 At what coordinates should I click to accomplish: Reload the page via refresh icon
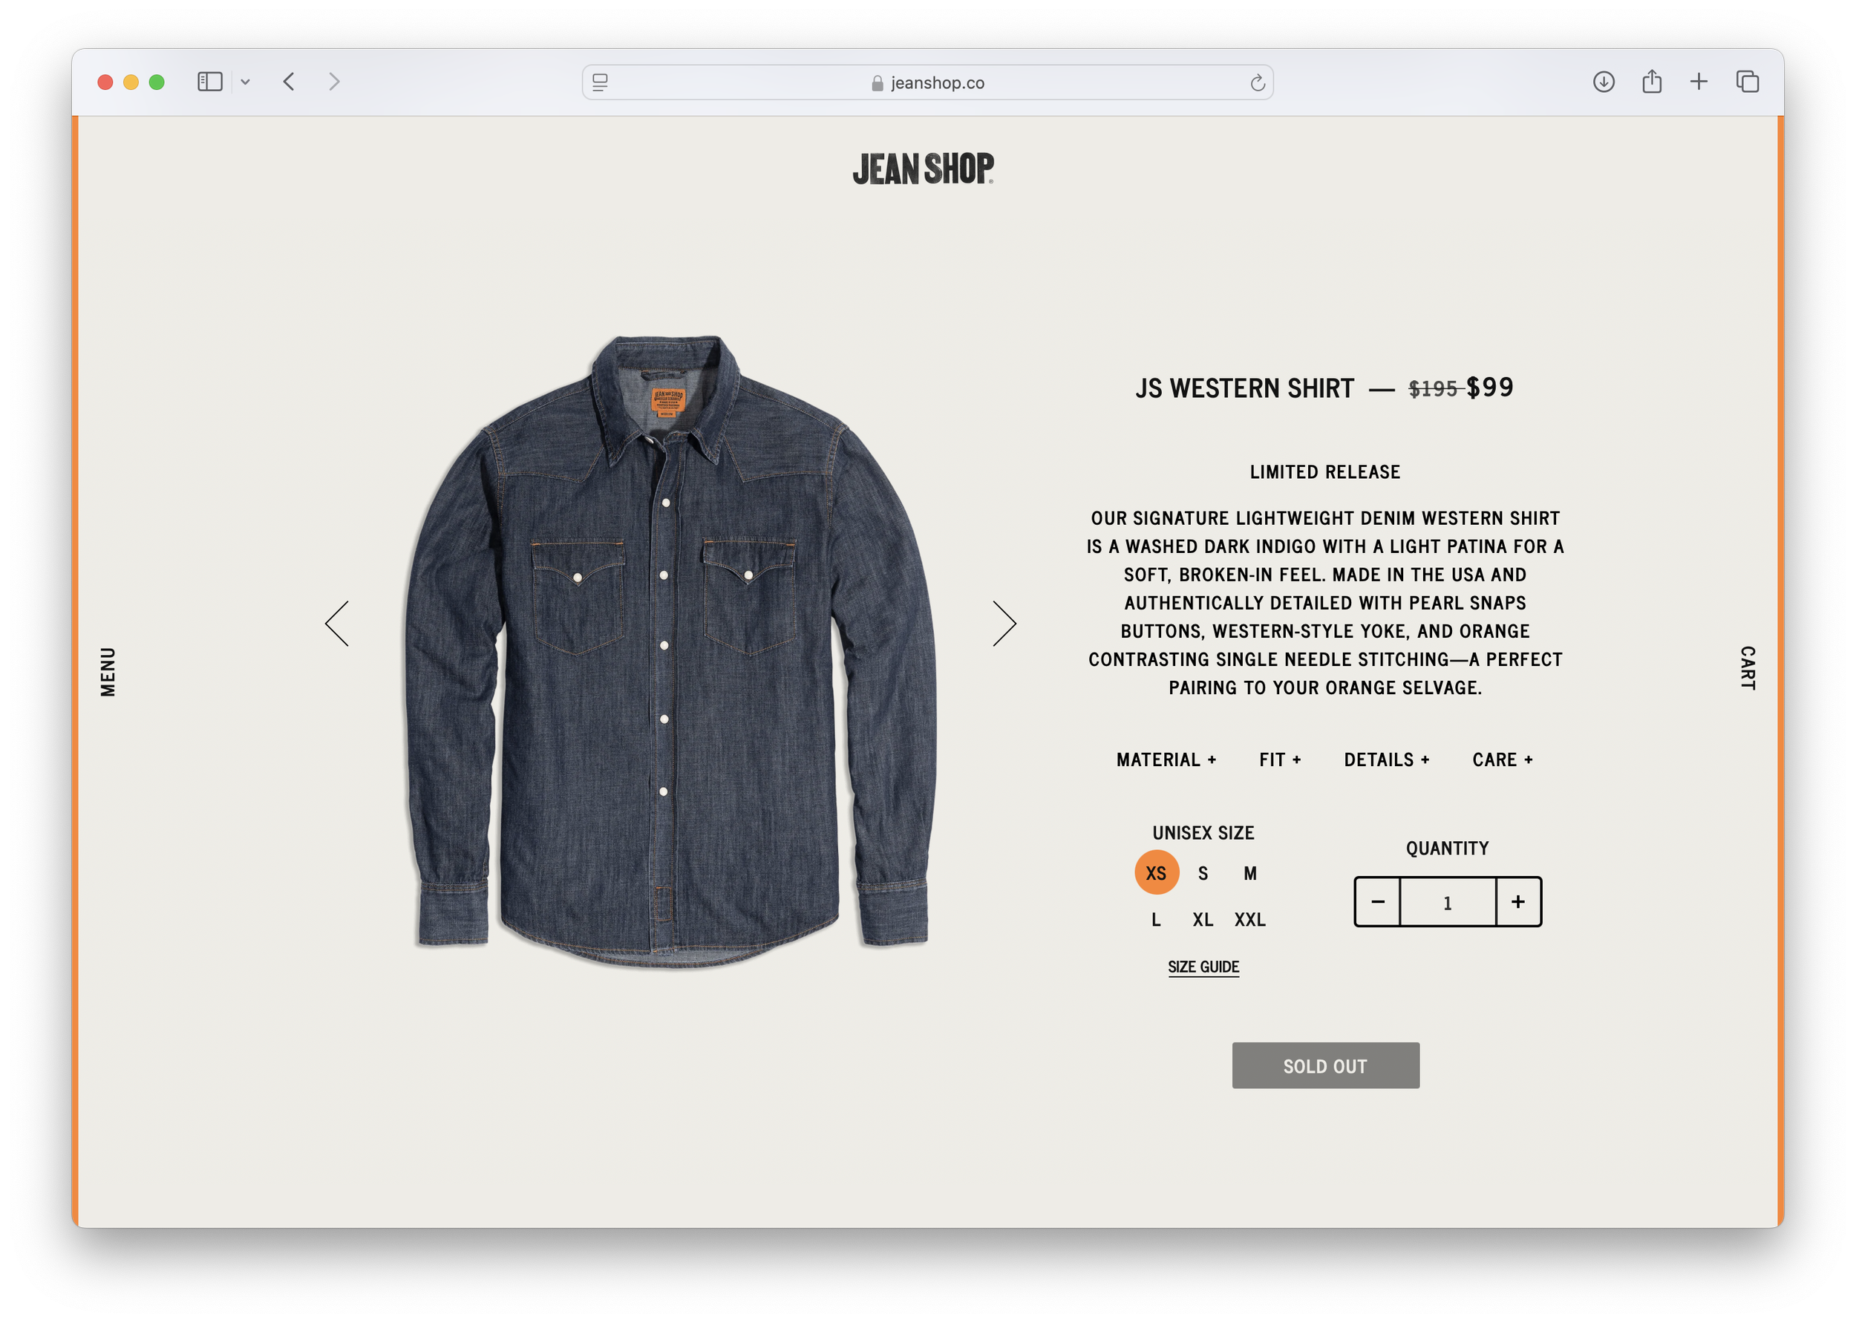(x=1258, y=82)
